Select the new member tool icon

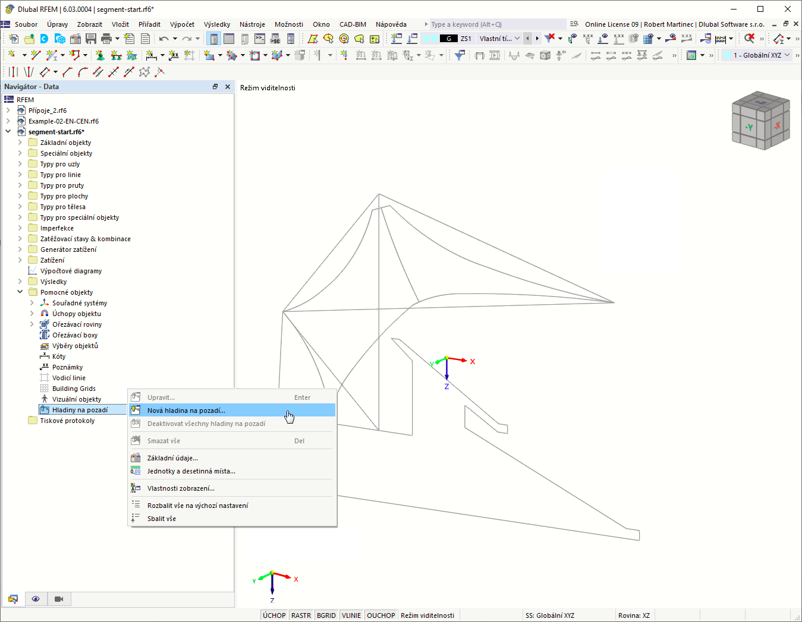[52, 55]
